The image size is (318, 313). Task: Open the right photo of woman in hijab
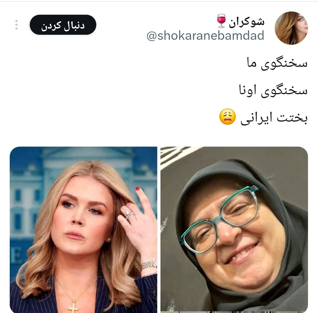[234, 230]
